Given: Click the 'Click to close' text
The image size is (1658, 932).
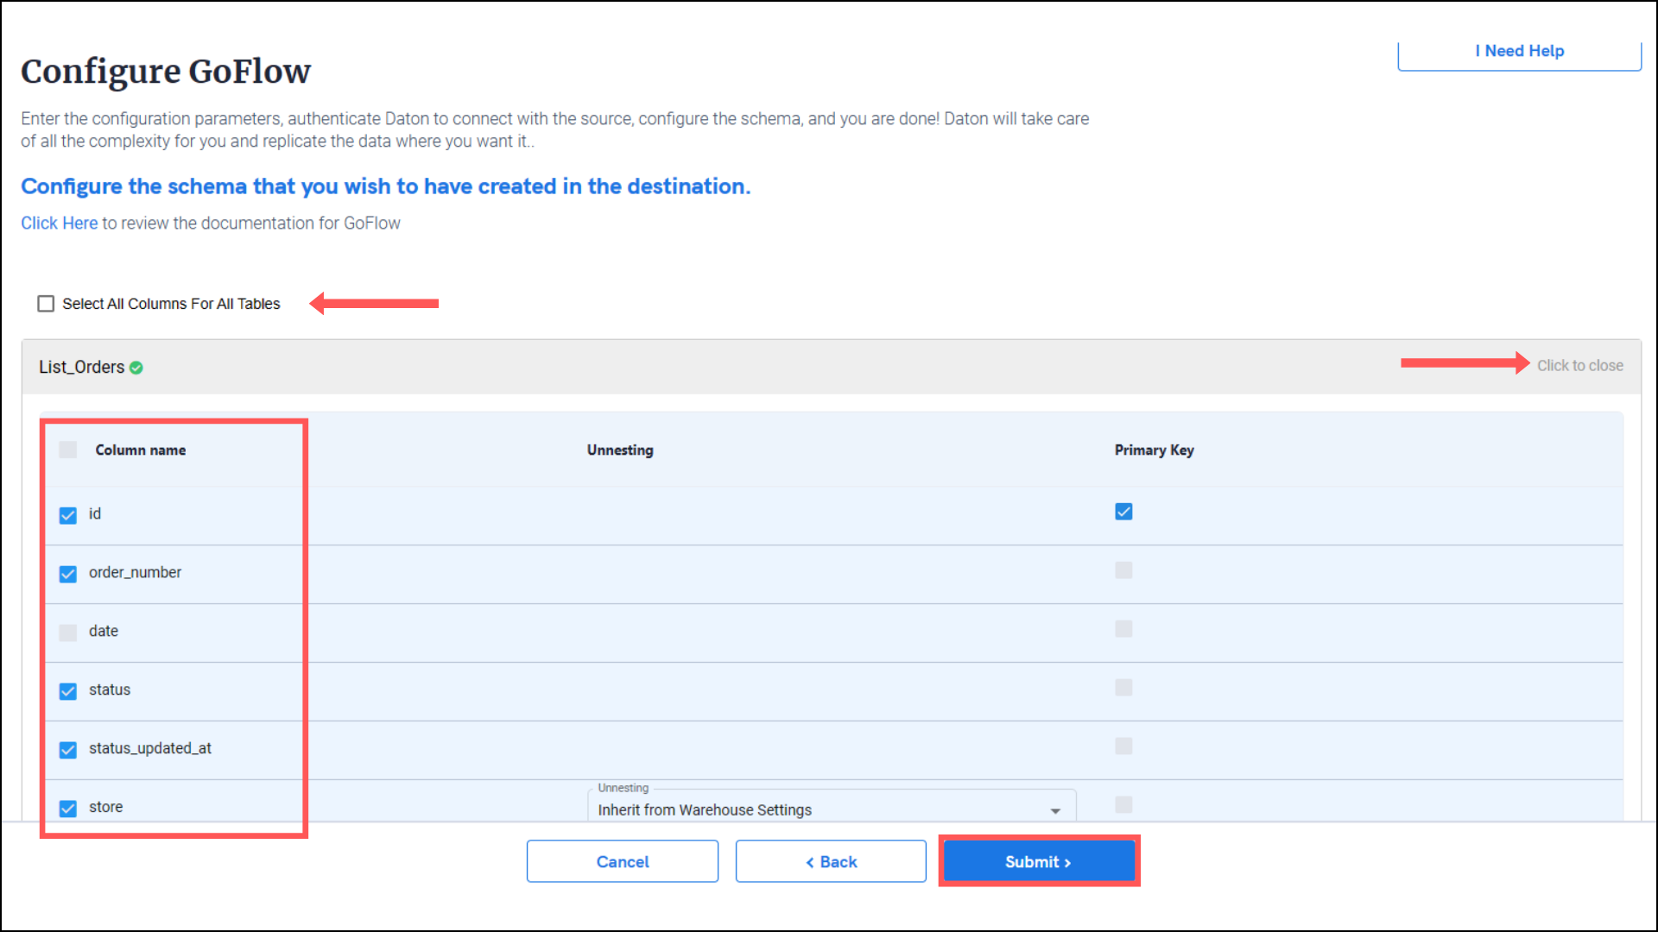Looking at the screenshot, I should [1579, 366].
